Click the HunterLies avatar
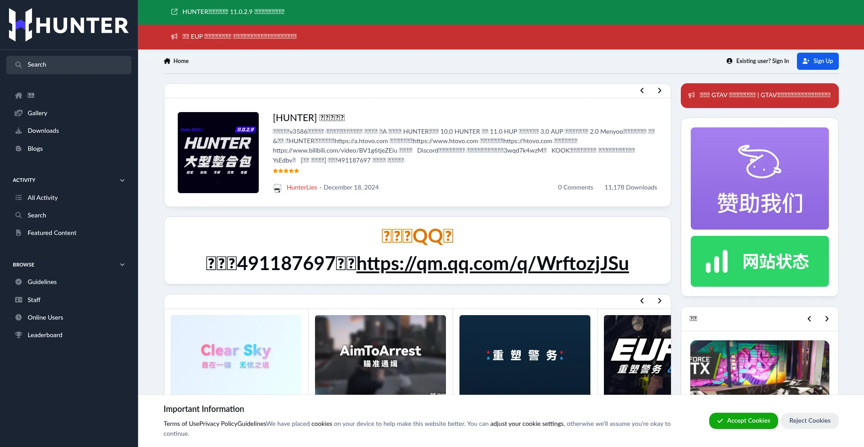Image resolution: width=864 pixels, height=447 pixels. click(x=278, y=188)
